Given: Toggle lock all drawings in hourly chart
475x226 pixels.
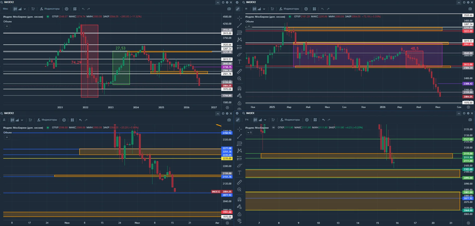Looking at the screenshot, I should coord(239,214).
